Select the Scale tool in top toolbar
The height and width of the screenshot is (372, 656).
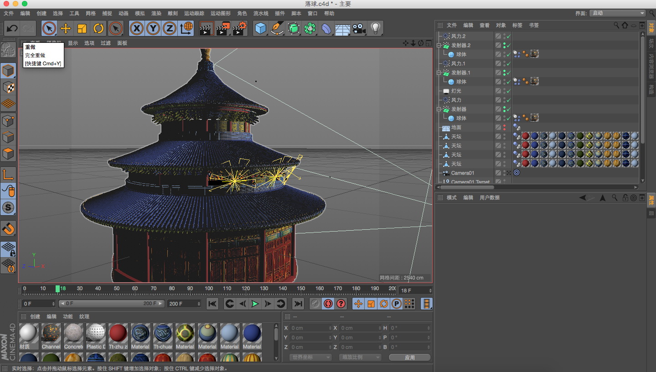(82, 29)
